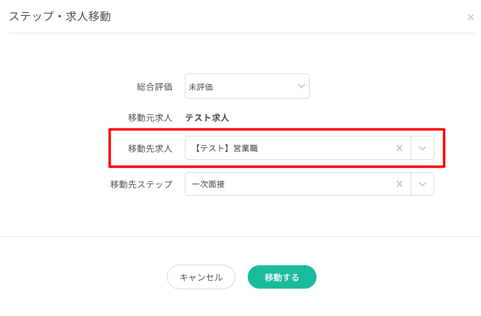Click the 一次面接 value text
This screenshot has width=481, height=316.
pyautogui.click(x=208, y=184)
